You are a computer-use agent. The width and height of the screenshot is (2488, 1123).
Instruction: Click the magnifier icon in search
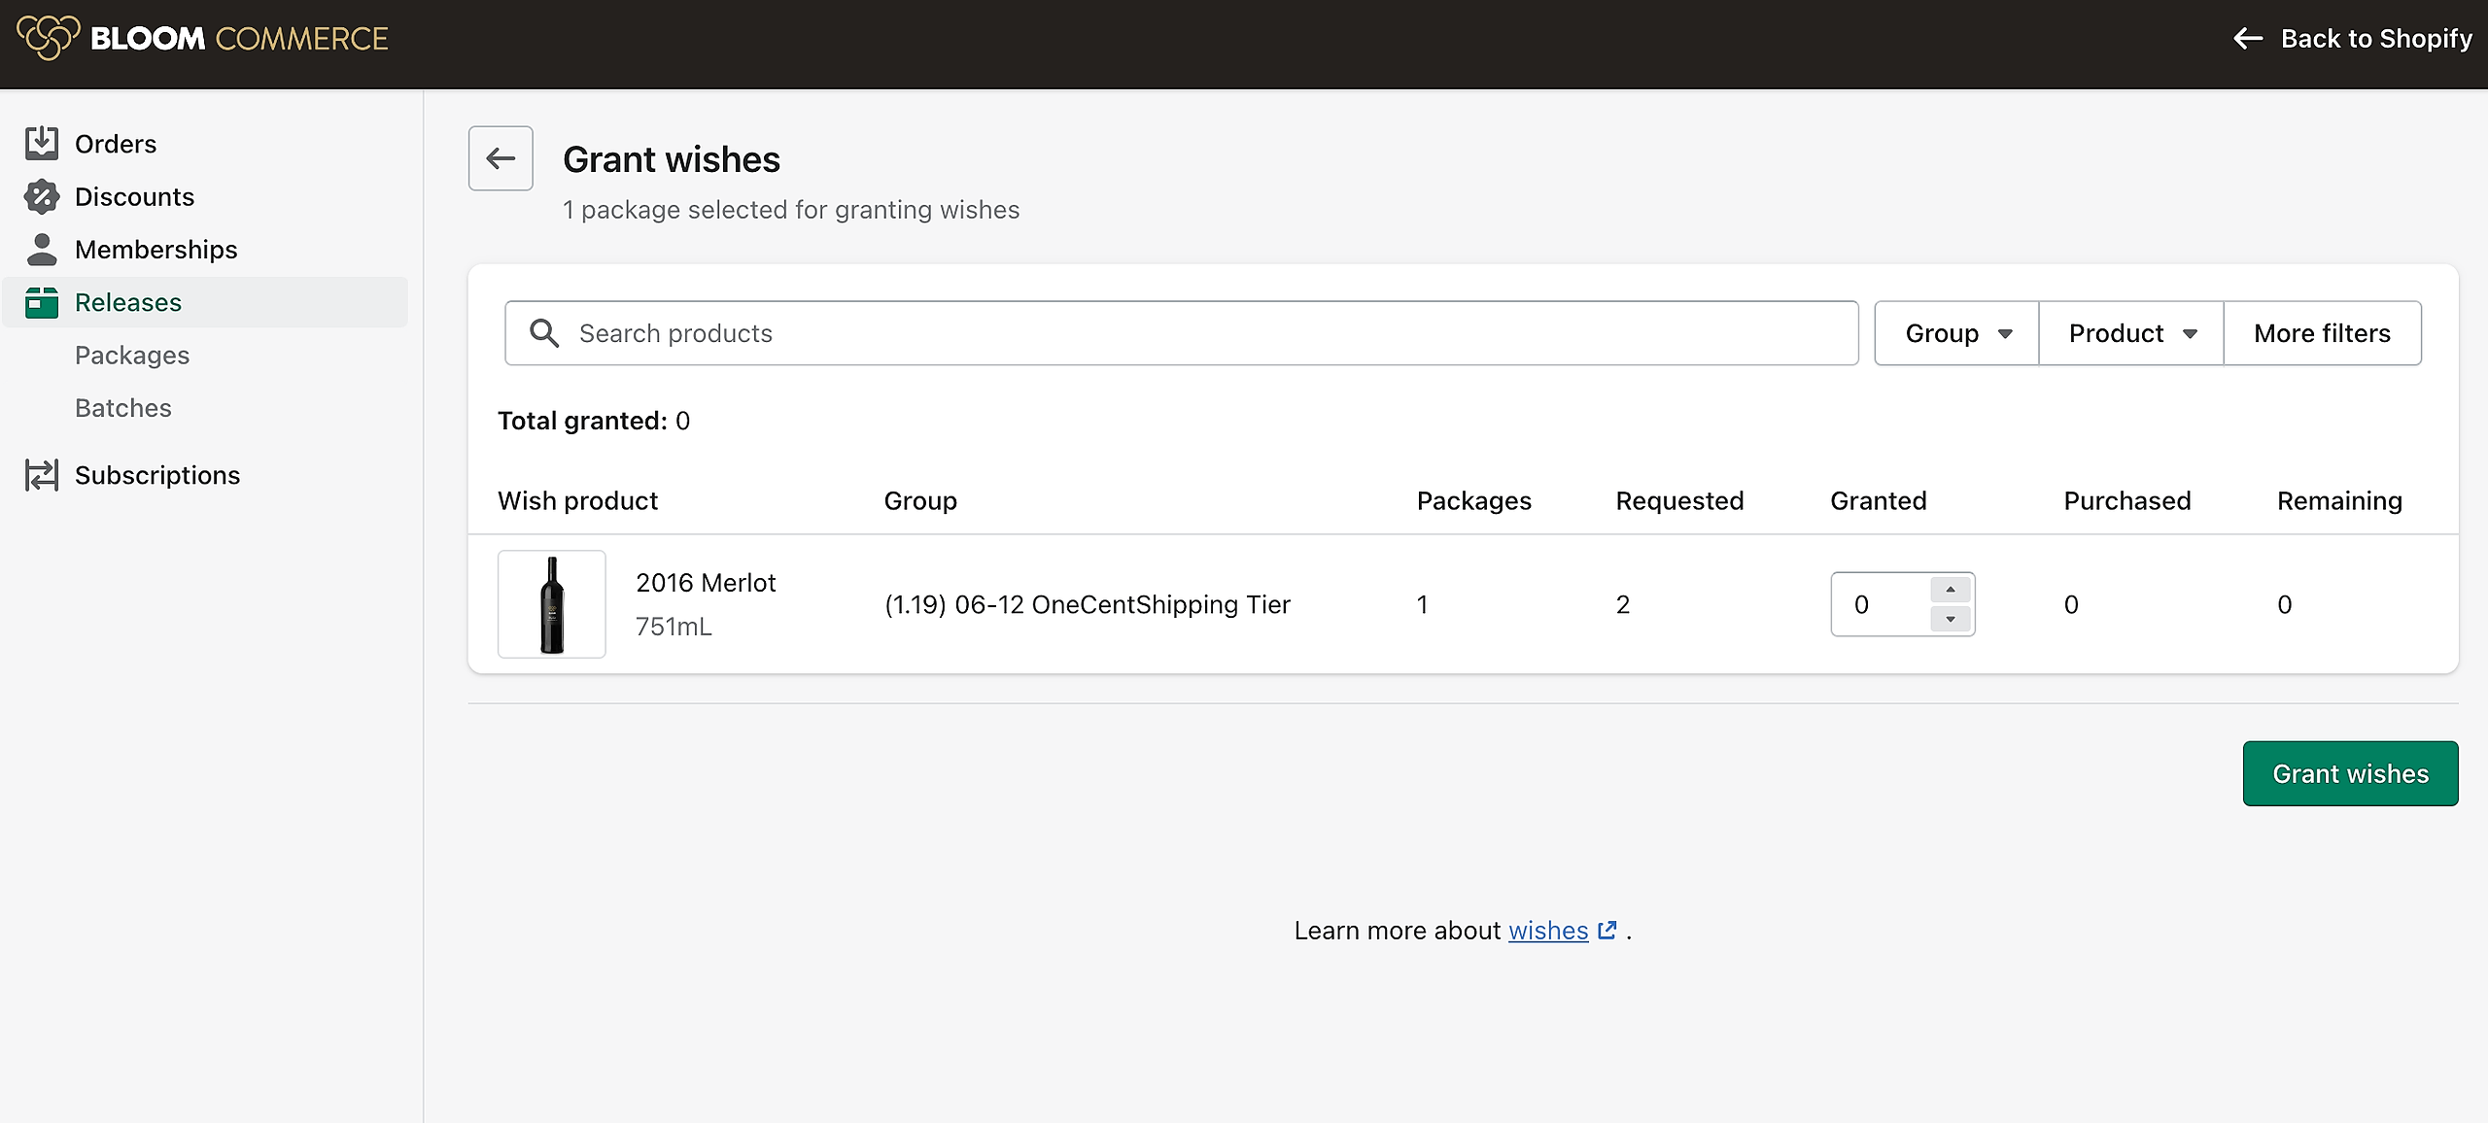coord(544,333)
